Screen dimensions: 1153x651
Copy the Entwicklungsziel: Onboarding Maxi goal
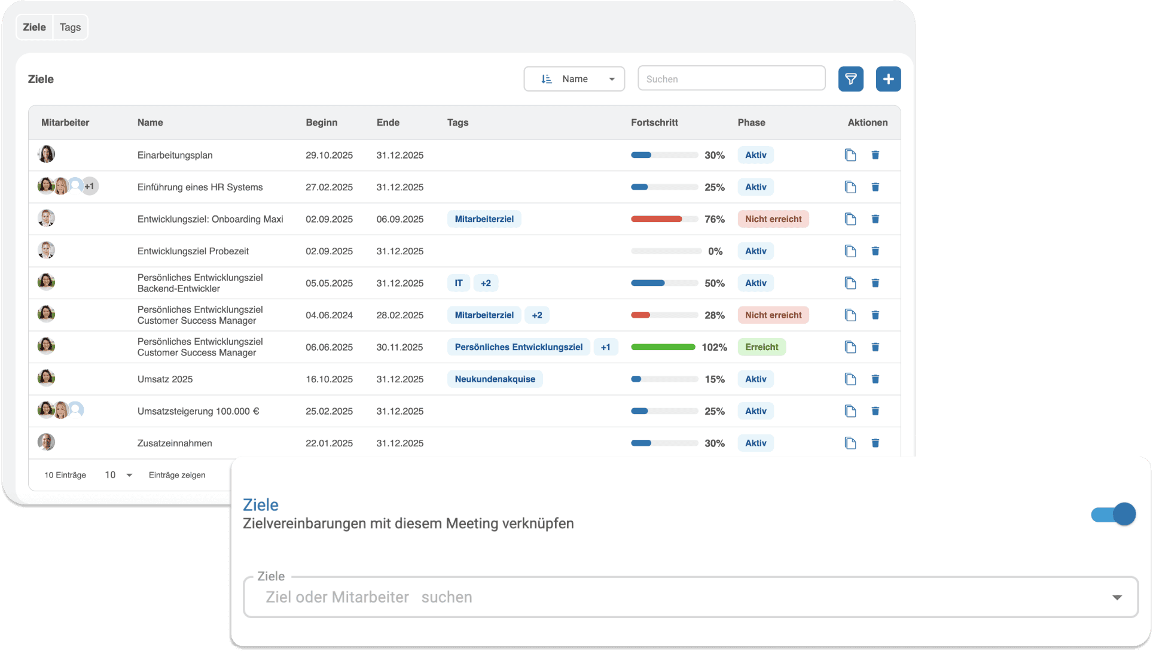tap(850, 219)
